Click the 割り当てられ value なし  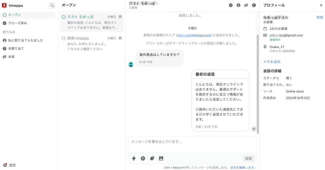(289, 85)
